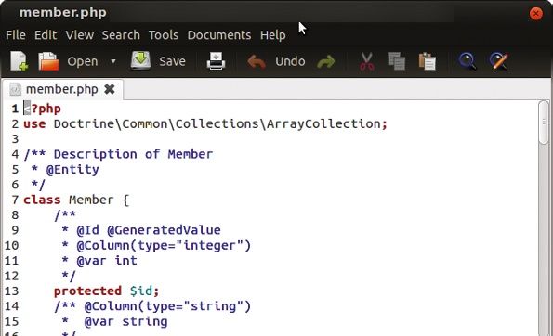This screenshot has width=553, height=336.
Task: Open Find with the magnifier icon
Action: point(467,61)
